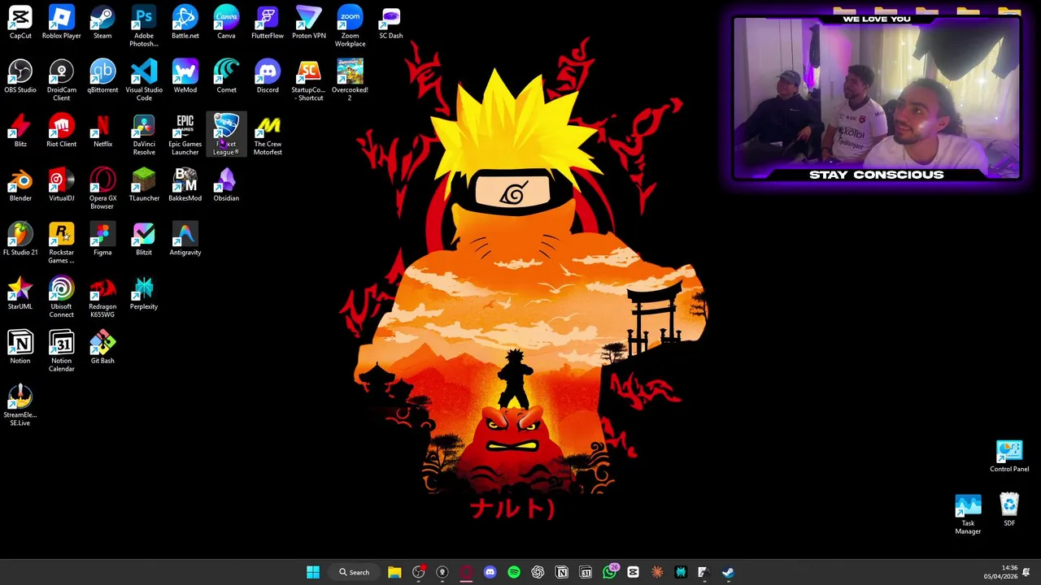
Task: Open the Adobe Photoshop shortcut
Action: 144,26
